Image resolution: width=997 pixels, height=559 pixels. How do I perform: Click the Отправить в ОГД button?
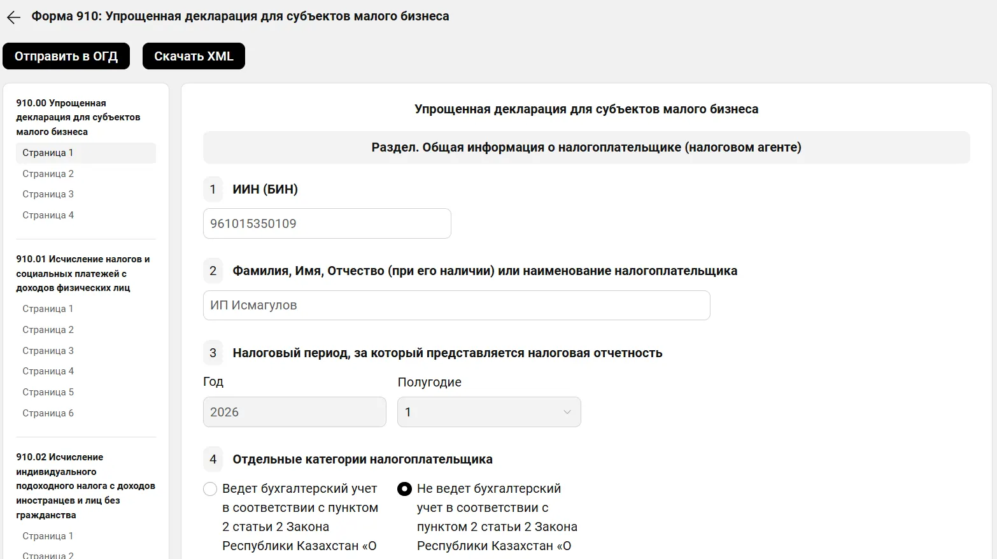click(x=66, y=56)
